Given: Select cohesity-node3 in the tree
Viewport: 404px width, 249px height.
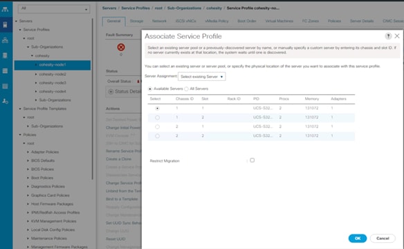Looking at the screenshot, I should click(53, 83).
